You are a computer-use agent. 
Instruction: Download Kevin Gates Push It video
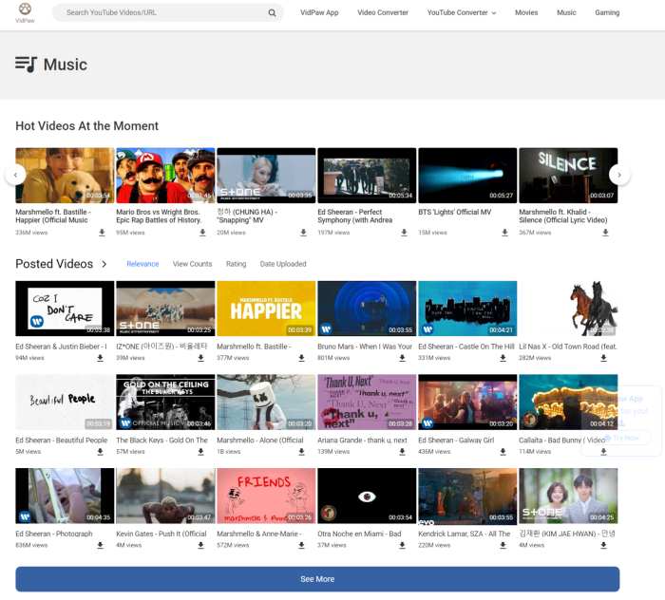pos(200,545)
